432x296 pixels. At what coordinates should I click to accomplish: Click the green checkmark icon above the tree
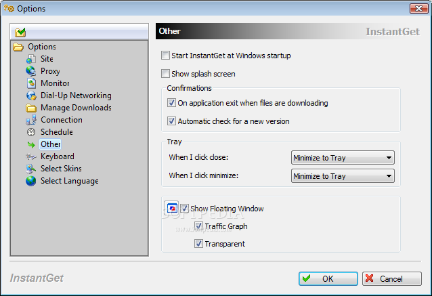click(x=20, y=33)
